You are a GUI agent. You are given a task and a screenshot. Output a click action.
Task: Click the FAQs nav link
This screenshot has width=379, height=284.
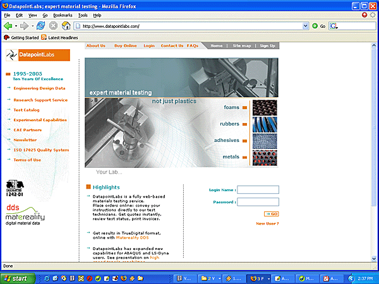pyautogui.click(x=193, y=45)
